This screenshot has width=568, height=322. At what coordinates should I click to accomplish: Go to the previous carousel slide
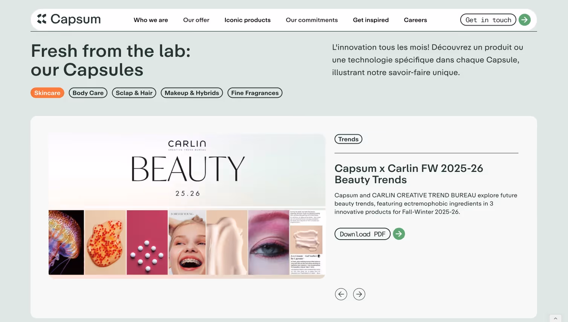[341, 294]
